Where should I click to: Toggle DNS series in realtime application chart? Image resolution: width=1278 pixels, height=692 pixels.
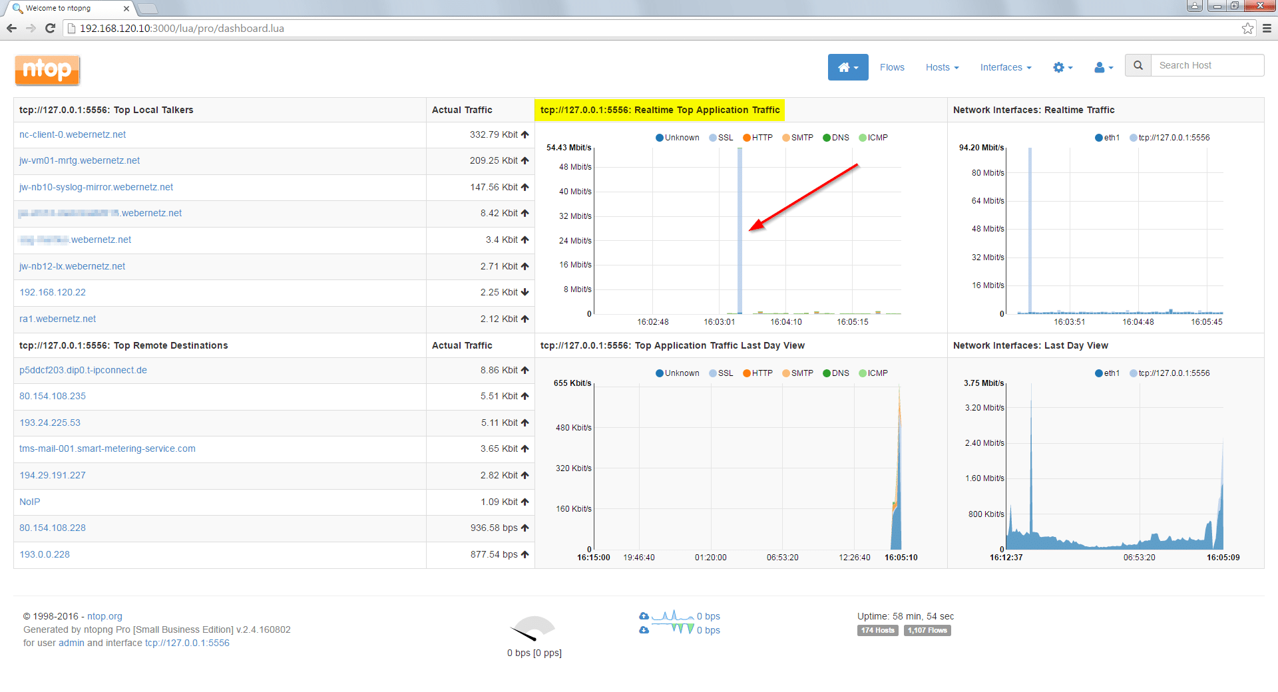coord(836,138)
